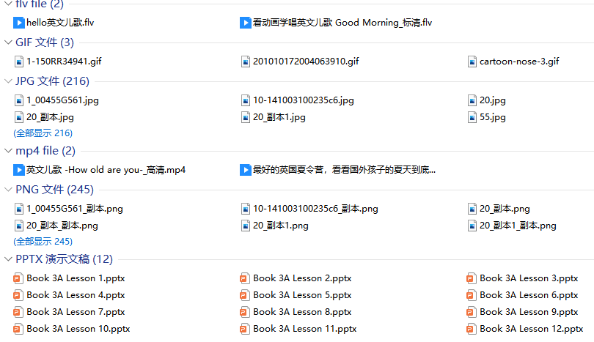The width and height of the screenshot is (594, 342).
Task: Collapse the GIF 文件 (3) group
Action: [x=8, y=42]
